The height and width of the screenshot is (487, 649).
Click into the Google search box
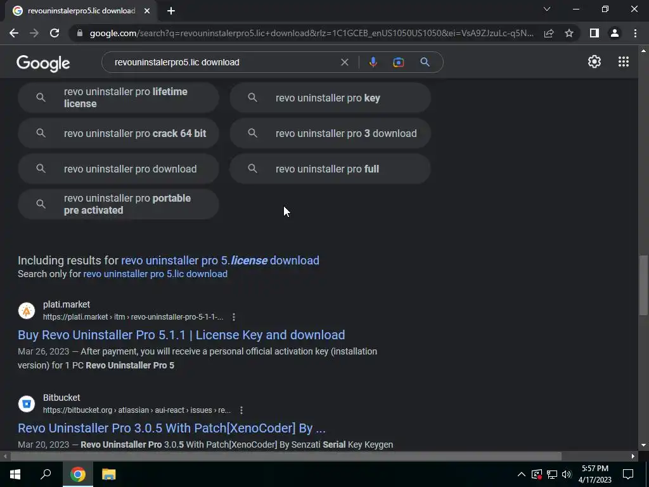coord(224,62)
